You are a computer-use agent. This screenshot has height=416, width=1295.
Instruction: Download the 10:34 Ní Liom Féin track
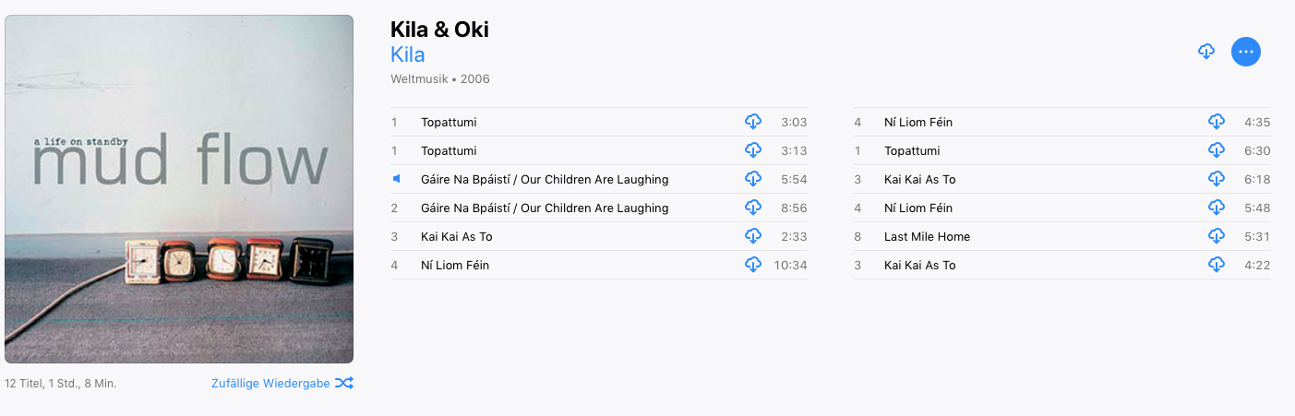pos(752,265)
